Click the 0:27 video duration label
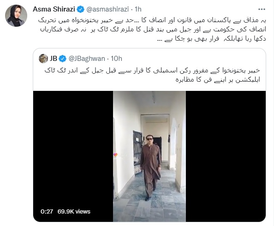 47,212
